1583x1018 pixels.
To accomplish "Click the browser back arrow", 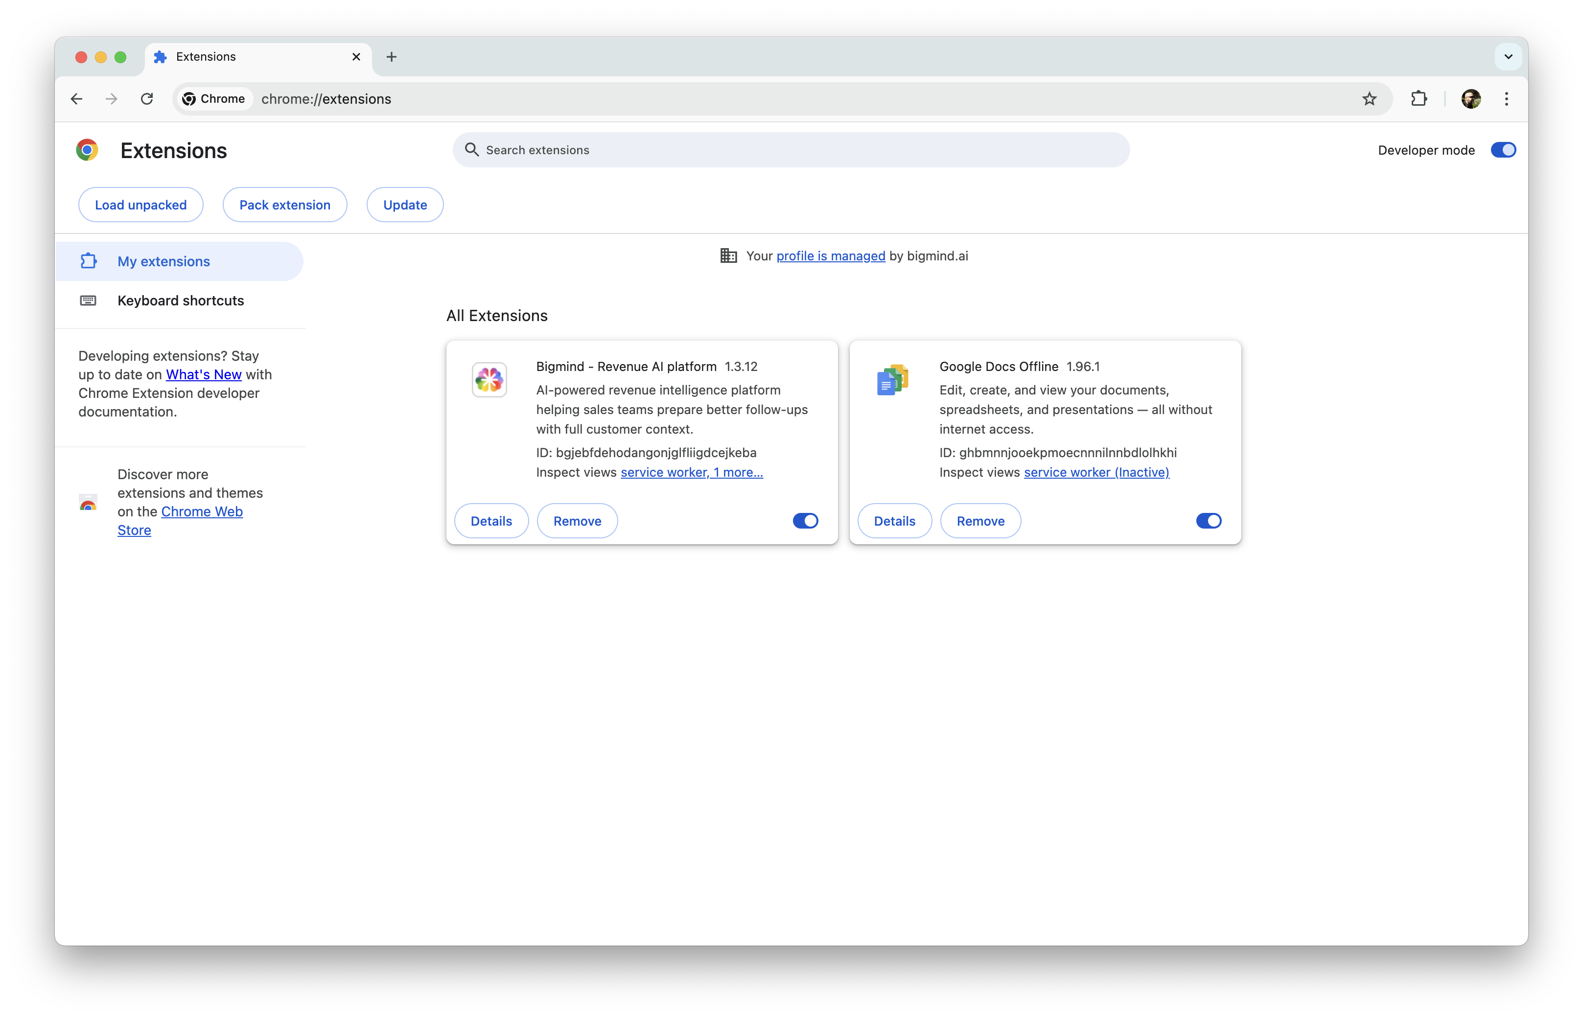I will point(77,99).
